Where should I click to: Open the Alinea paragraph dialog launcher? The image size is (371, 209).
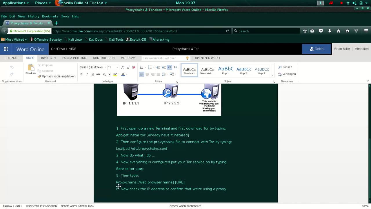click(x=177, y=82)
